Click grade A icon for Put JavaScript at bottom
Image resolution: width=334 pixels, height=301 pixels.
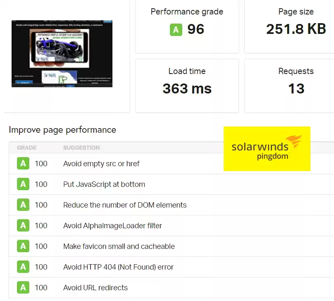pyautogui.click(x=23, y=184)
